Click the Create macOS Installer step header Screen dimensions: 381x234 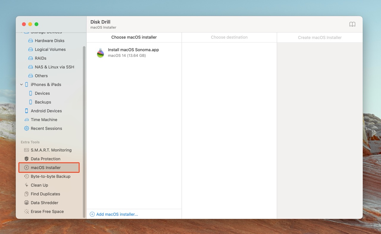[320, 37]
